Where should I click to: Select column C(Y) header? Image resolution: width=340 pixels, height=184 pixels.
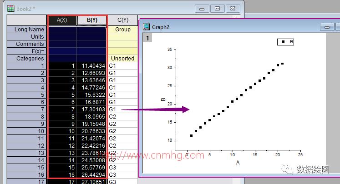[123, 20]
